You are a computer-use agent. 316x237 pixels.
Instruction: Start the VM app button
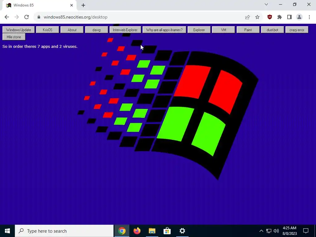coord(223,30)
